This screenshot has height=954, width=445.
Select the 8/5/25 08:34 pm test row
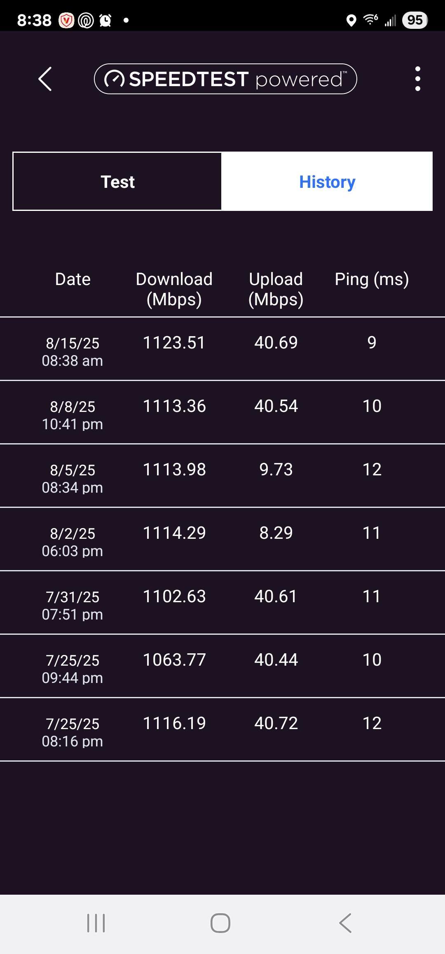222,476
